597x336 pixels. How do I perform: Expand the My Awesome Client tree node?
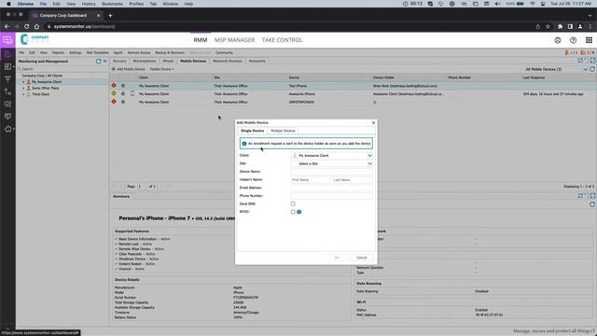[x=23, y=82]
